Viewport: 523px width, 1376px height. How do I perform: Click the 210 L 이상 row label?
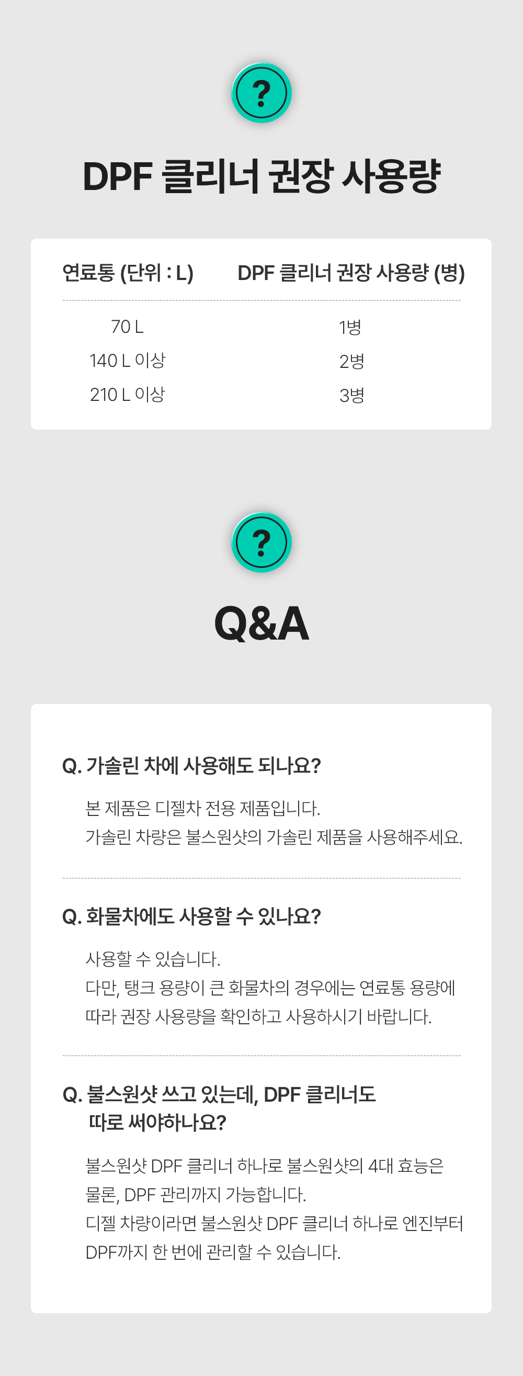[127, 395]
